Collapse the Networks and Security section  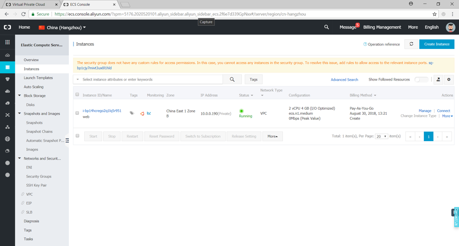20,158
